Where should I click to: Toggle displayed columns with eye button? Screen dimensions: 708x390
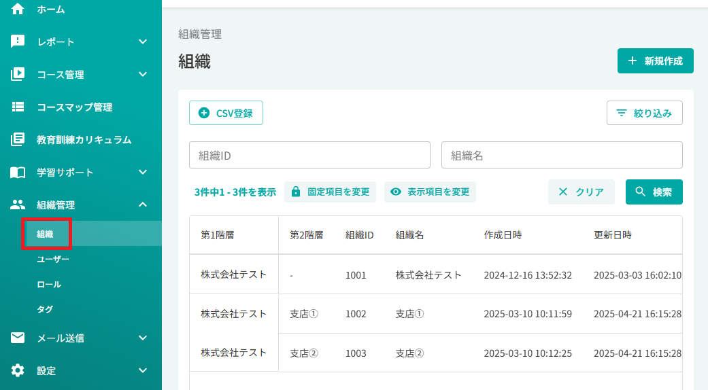point(430,192)
